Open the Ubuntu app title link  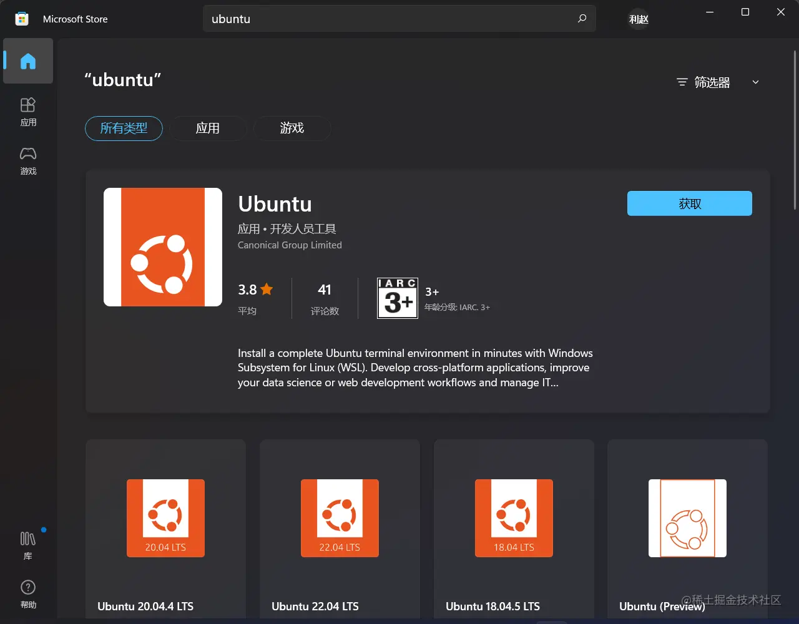275,204
